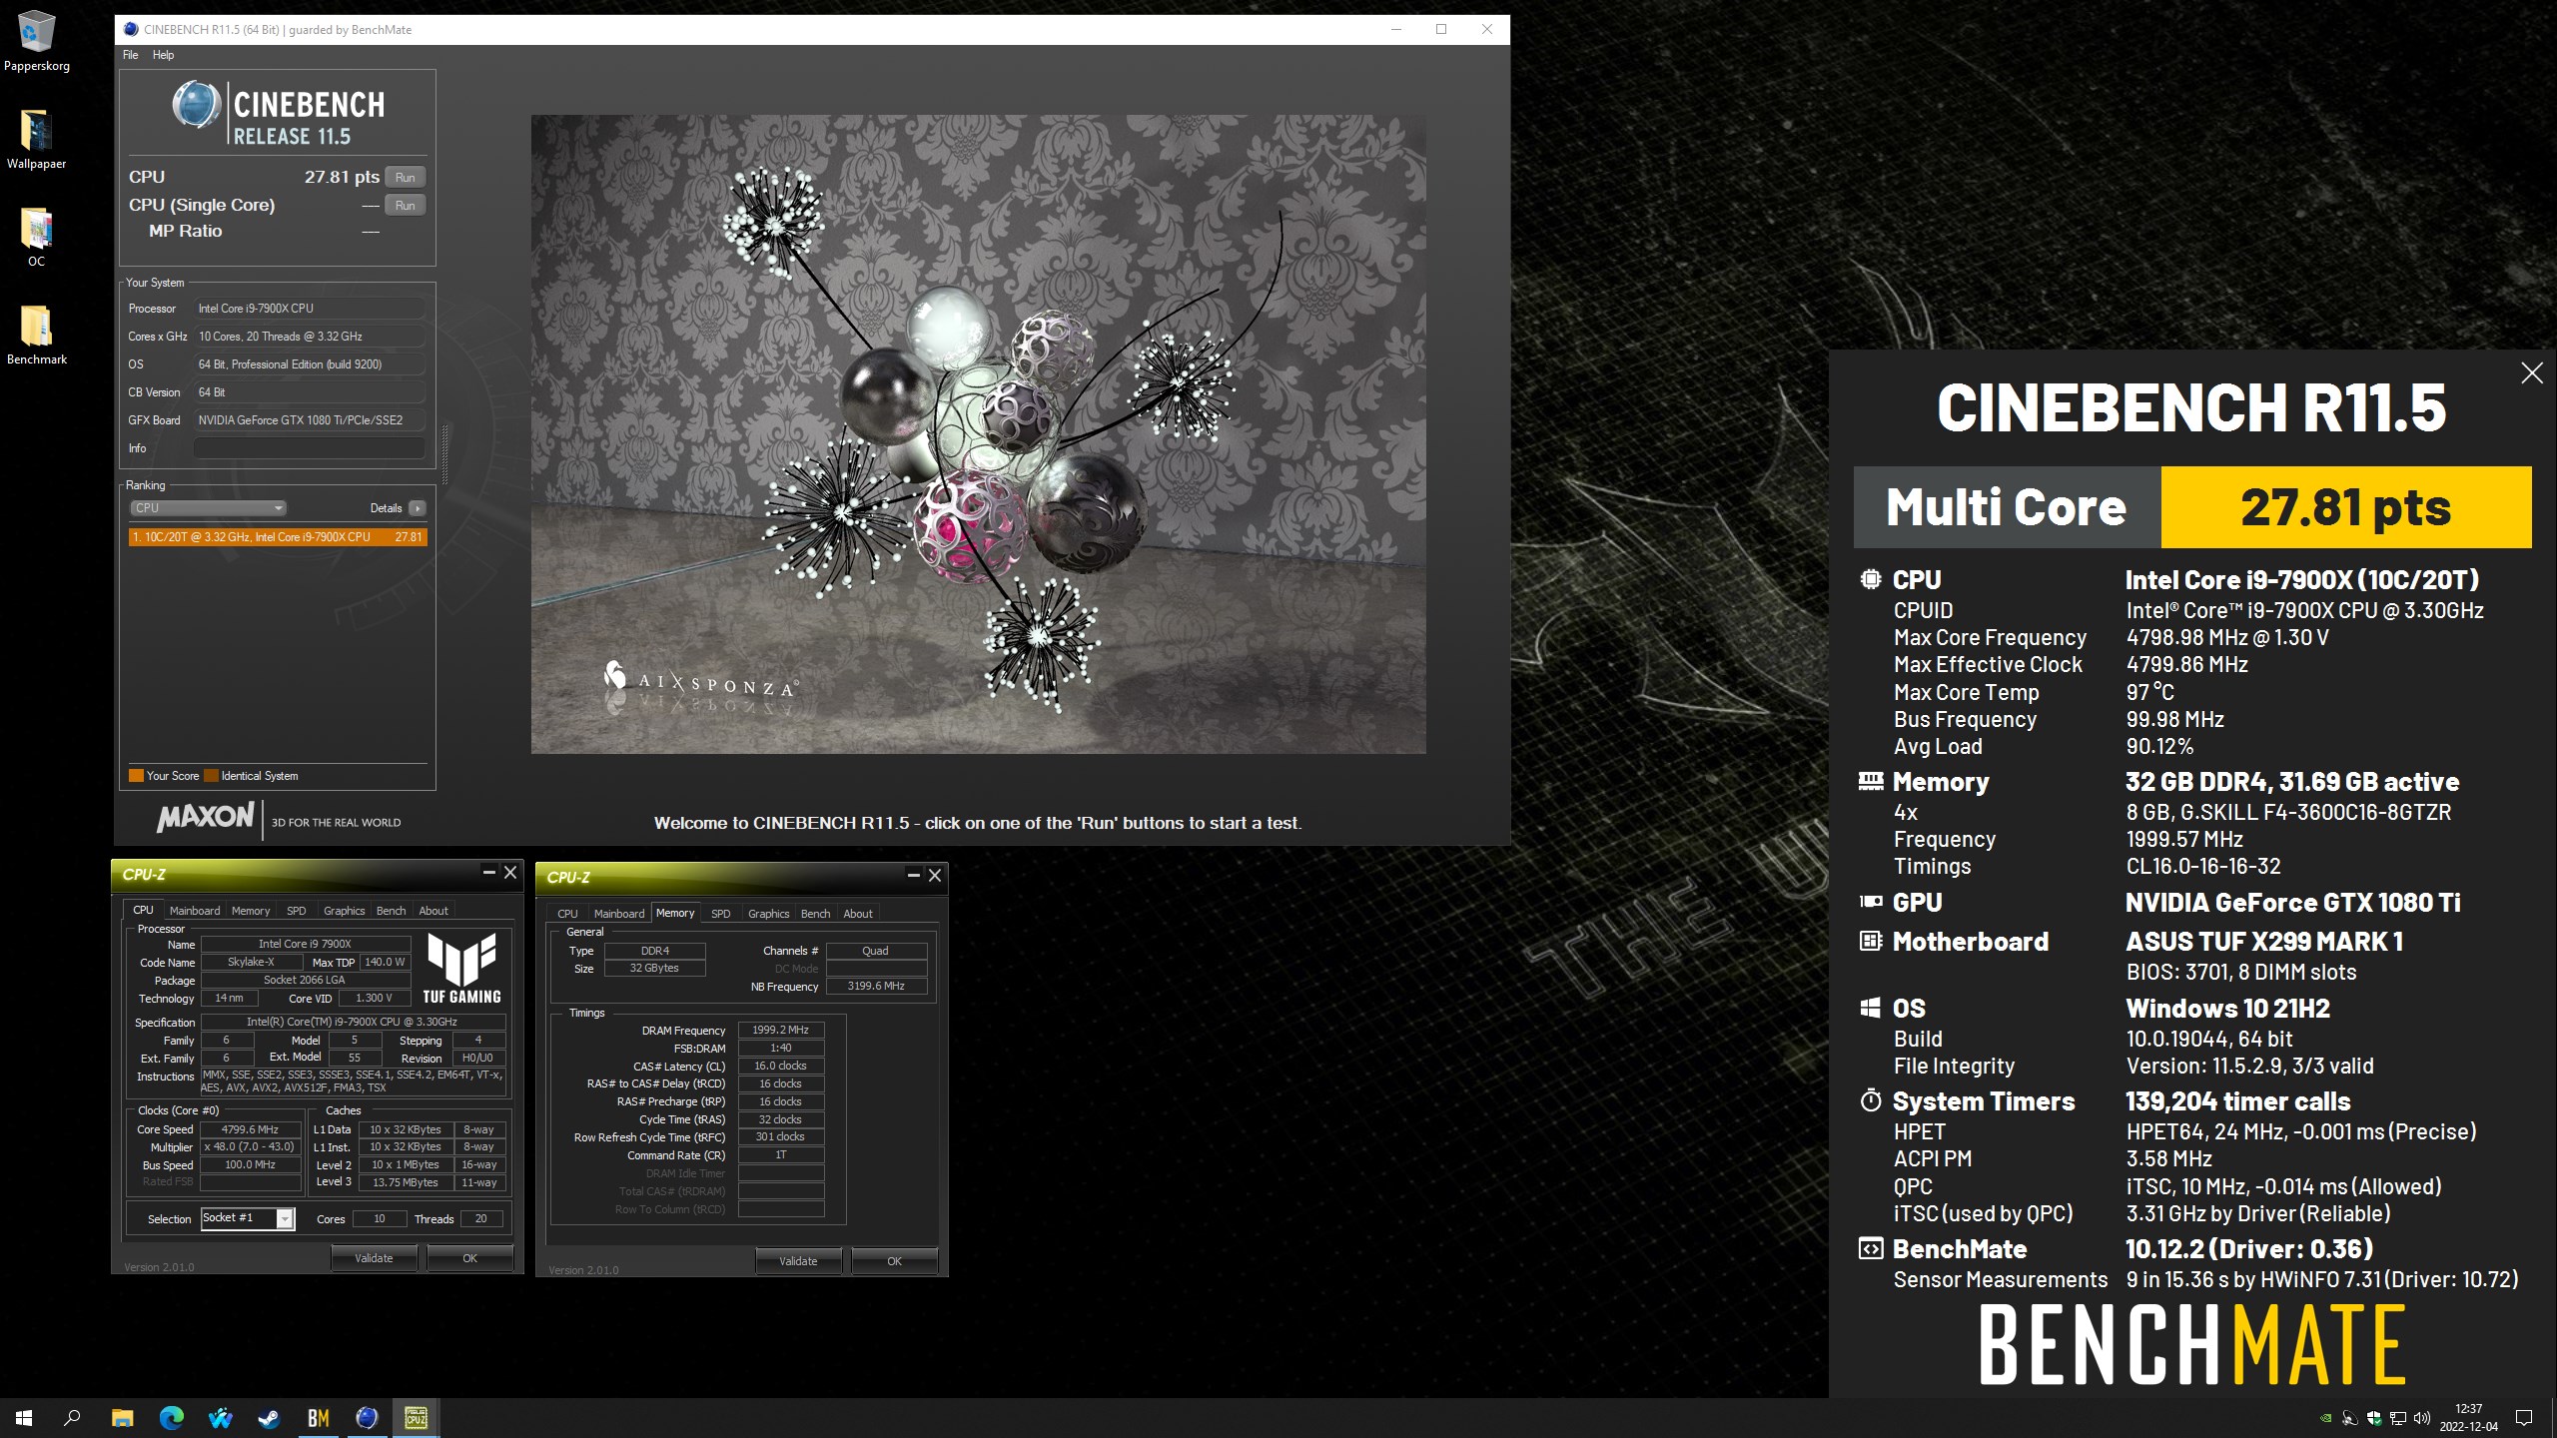The image size is (2557, 1438).
Task: Open File Explorer from the taskbar
Action: [122, 1417]
